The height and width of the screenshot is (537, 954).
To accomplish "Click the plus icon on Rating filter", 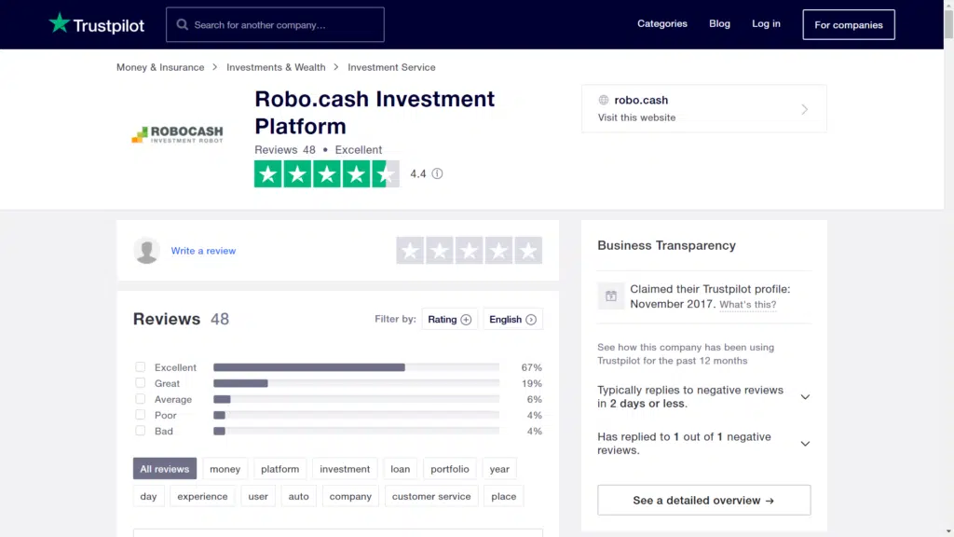I will pos(466,320).
